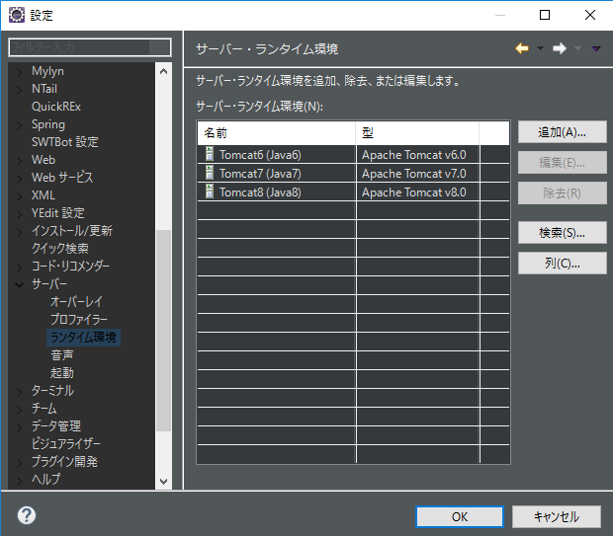Click the forward navigation arrow icon
Viewport: 613px width, 536px height.
click(560, 48)
